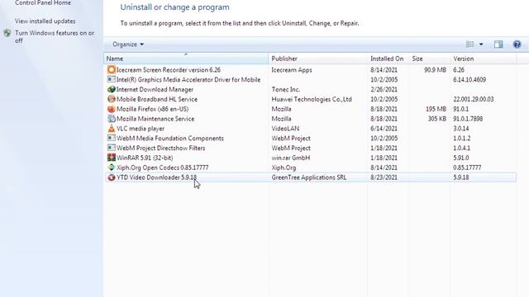Click the WebM Project Directshow Filters icon
The width and height of the screenshot is (529, 297).
(x=112, y=148)
